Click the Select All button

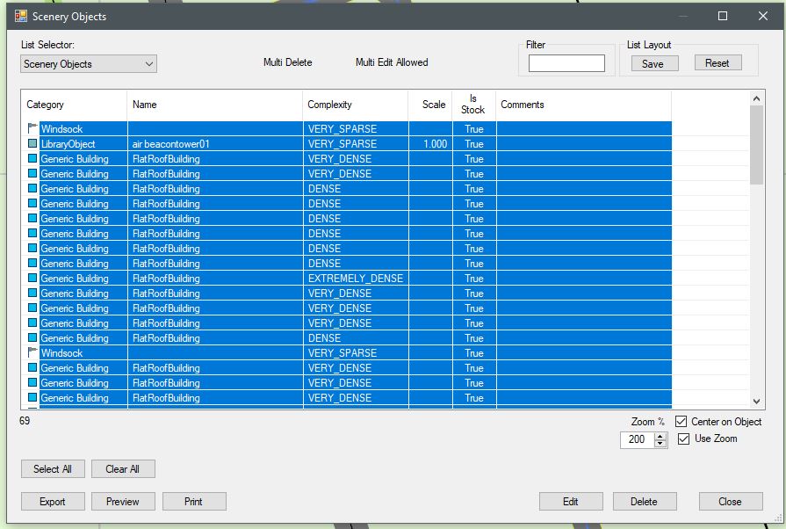tap(53, 469)
